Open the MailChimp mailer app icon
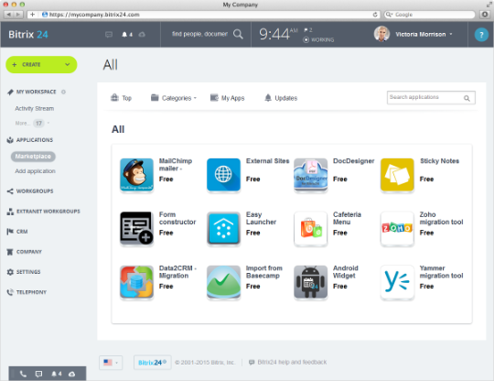 pyautogui.click(x=136, y=175)
